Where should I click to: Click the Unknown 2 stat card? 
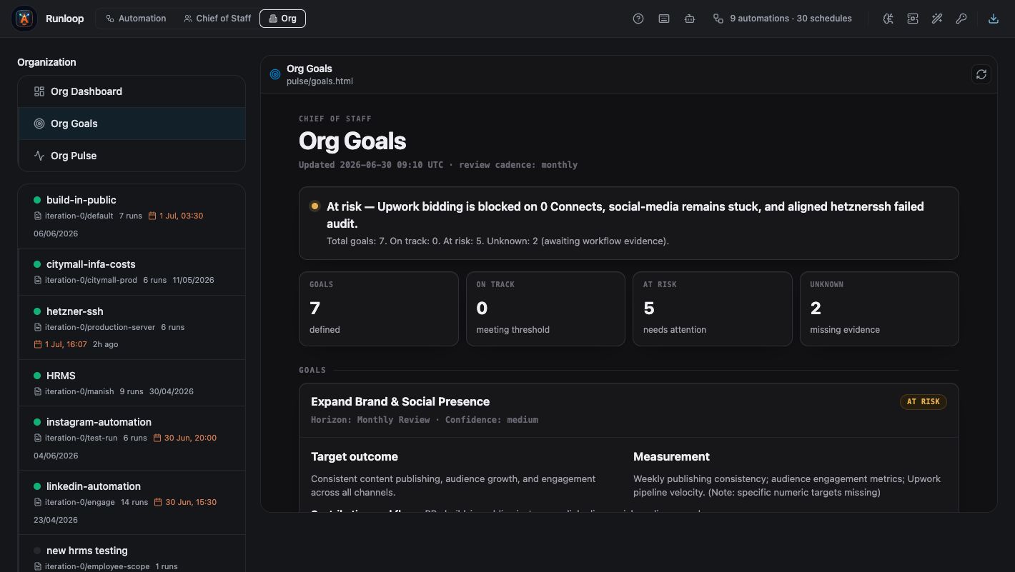click(x=879, y=308)
